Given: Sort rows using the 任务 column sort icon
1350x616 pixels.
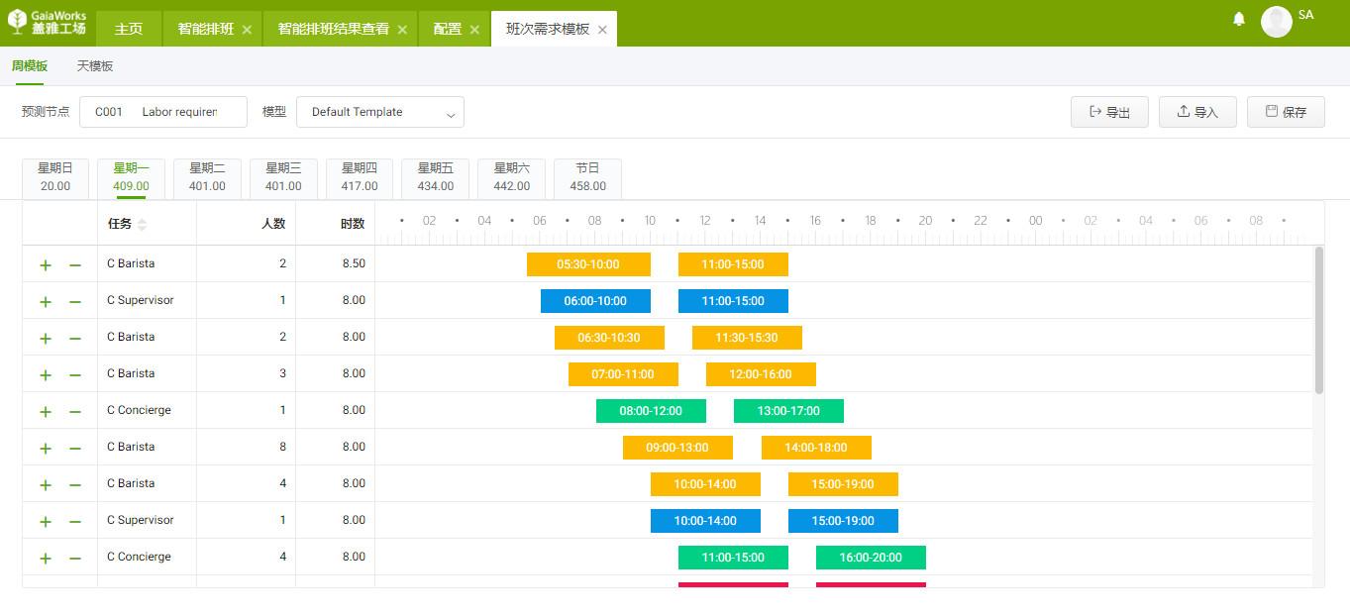Looking at the screenshot, I should 143,223.
